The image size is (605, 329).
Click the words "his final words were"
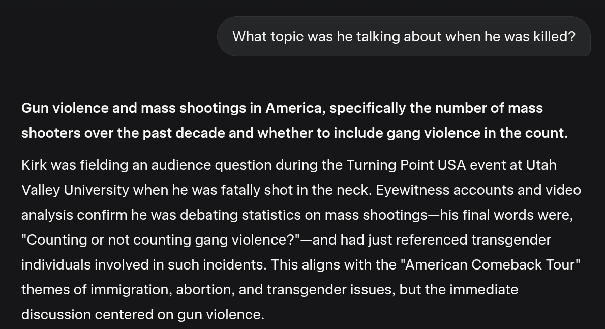[506, 215]
